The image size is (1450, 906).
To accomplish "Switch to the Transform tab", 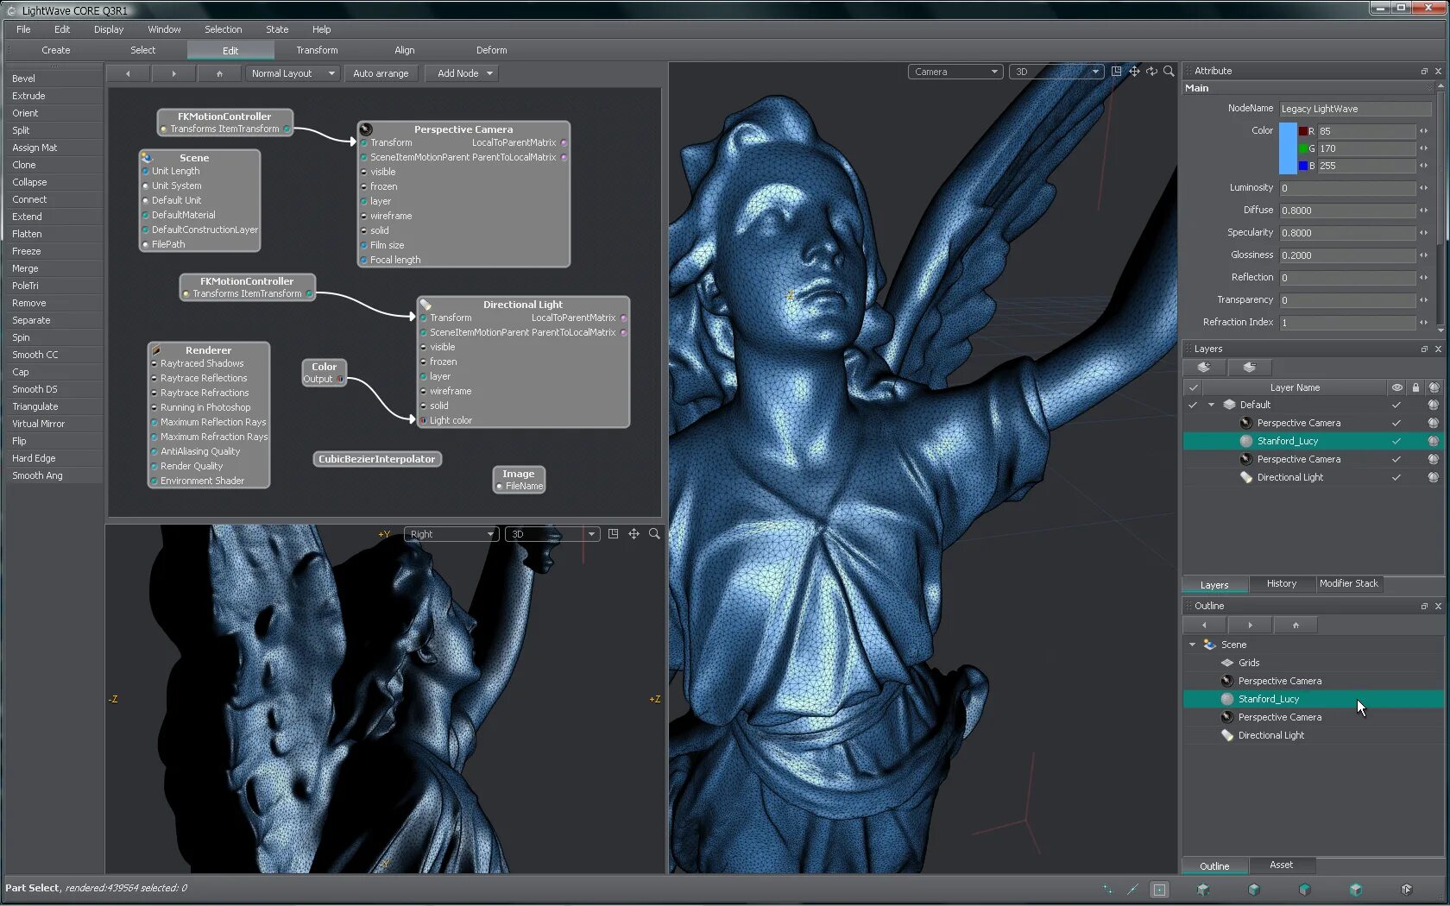I will pyautogui.click(x=317, y=50).
